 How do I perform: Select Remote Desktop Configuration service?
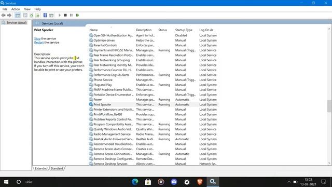[154, 159]
